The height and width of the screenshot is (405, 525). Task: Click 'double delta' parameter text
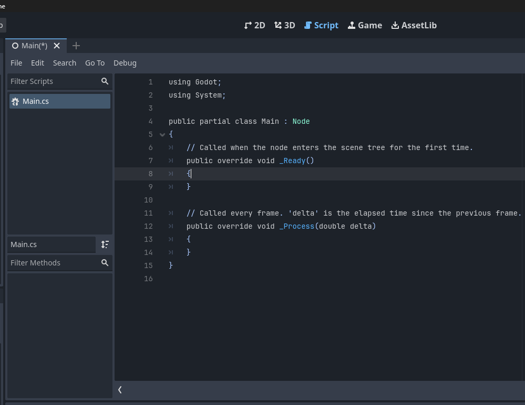pos(346,226)
